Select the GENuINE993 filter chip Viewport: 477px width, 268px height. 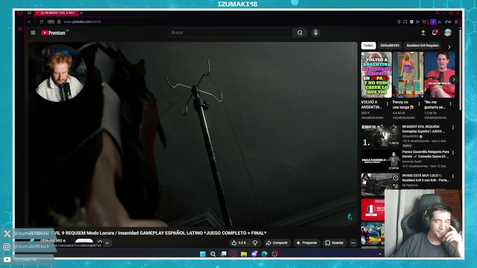coord(390,45)
